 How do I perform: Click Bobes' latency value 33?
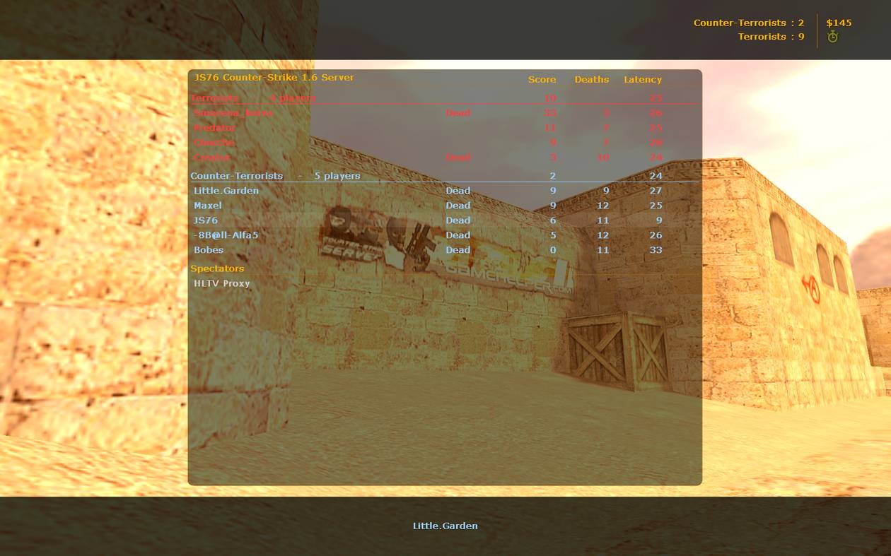[x=656, y=250]
